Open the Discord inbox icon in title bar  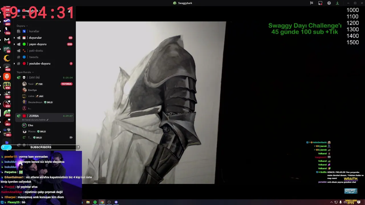(320, 3)
